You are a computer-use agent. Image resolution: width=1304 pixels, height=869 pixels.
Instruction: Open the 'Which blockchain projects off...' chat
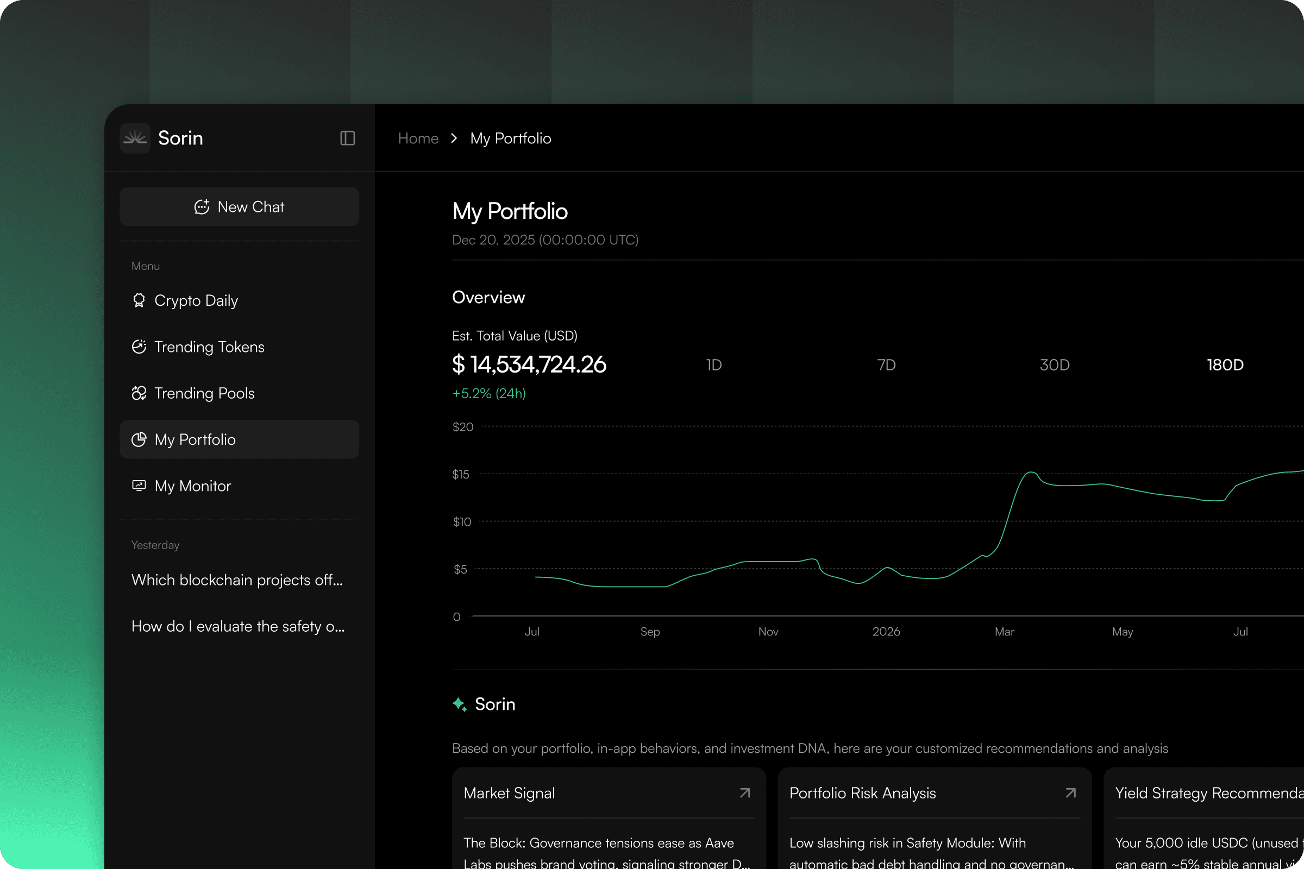(237, 580)
